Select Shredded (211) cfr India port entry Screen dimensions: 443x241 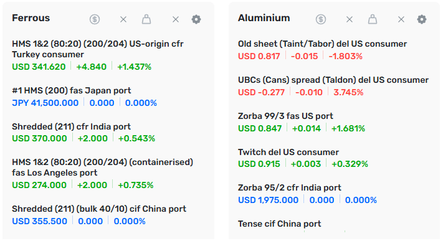tap(71, 126)
